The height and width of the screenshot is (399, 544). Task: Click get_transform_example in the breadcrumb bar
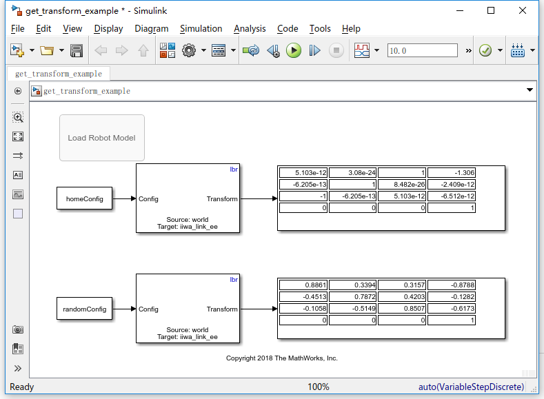click(x=87, y=91)
